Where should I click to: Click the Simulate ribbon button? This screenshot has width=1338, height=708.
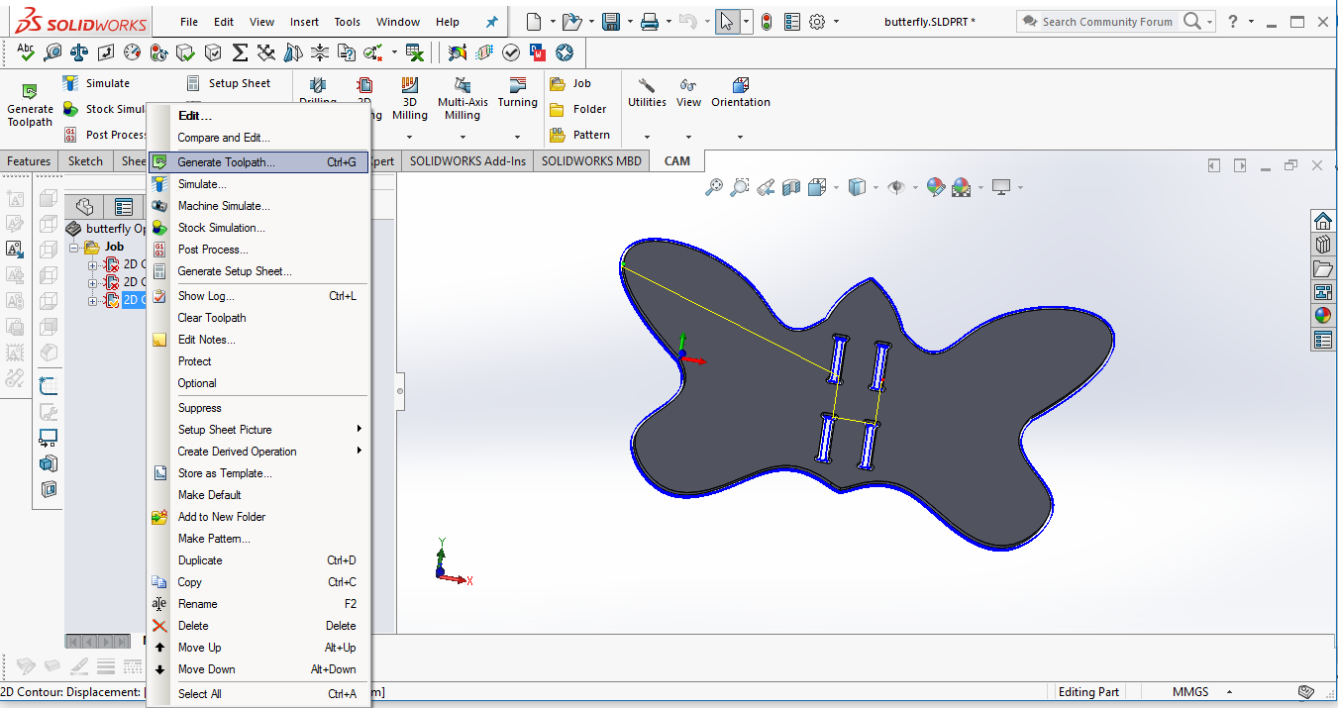point(96,83)
